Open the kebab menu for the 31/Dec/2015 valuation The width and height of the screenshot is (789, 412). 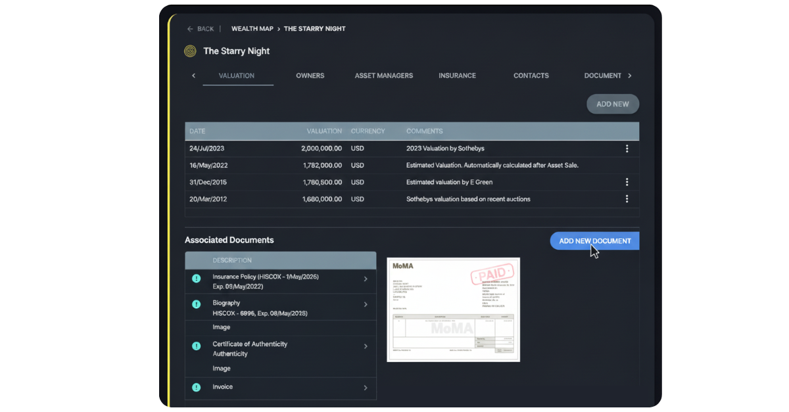pos(627,182)
